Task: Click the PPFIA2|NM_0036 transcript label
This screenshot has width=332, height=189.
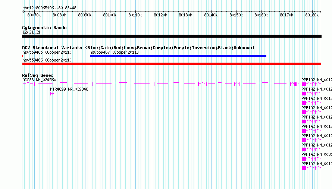Action: click(x=317, y=154)
